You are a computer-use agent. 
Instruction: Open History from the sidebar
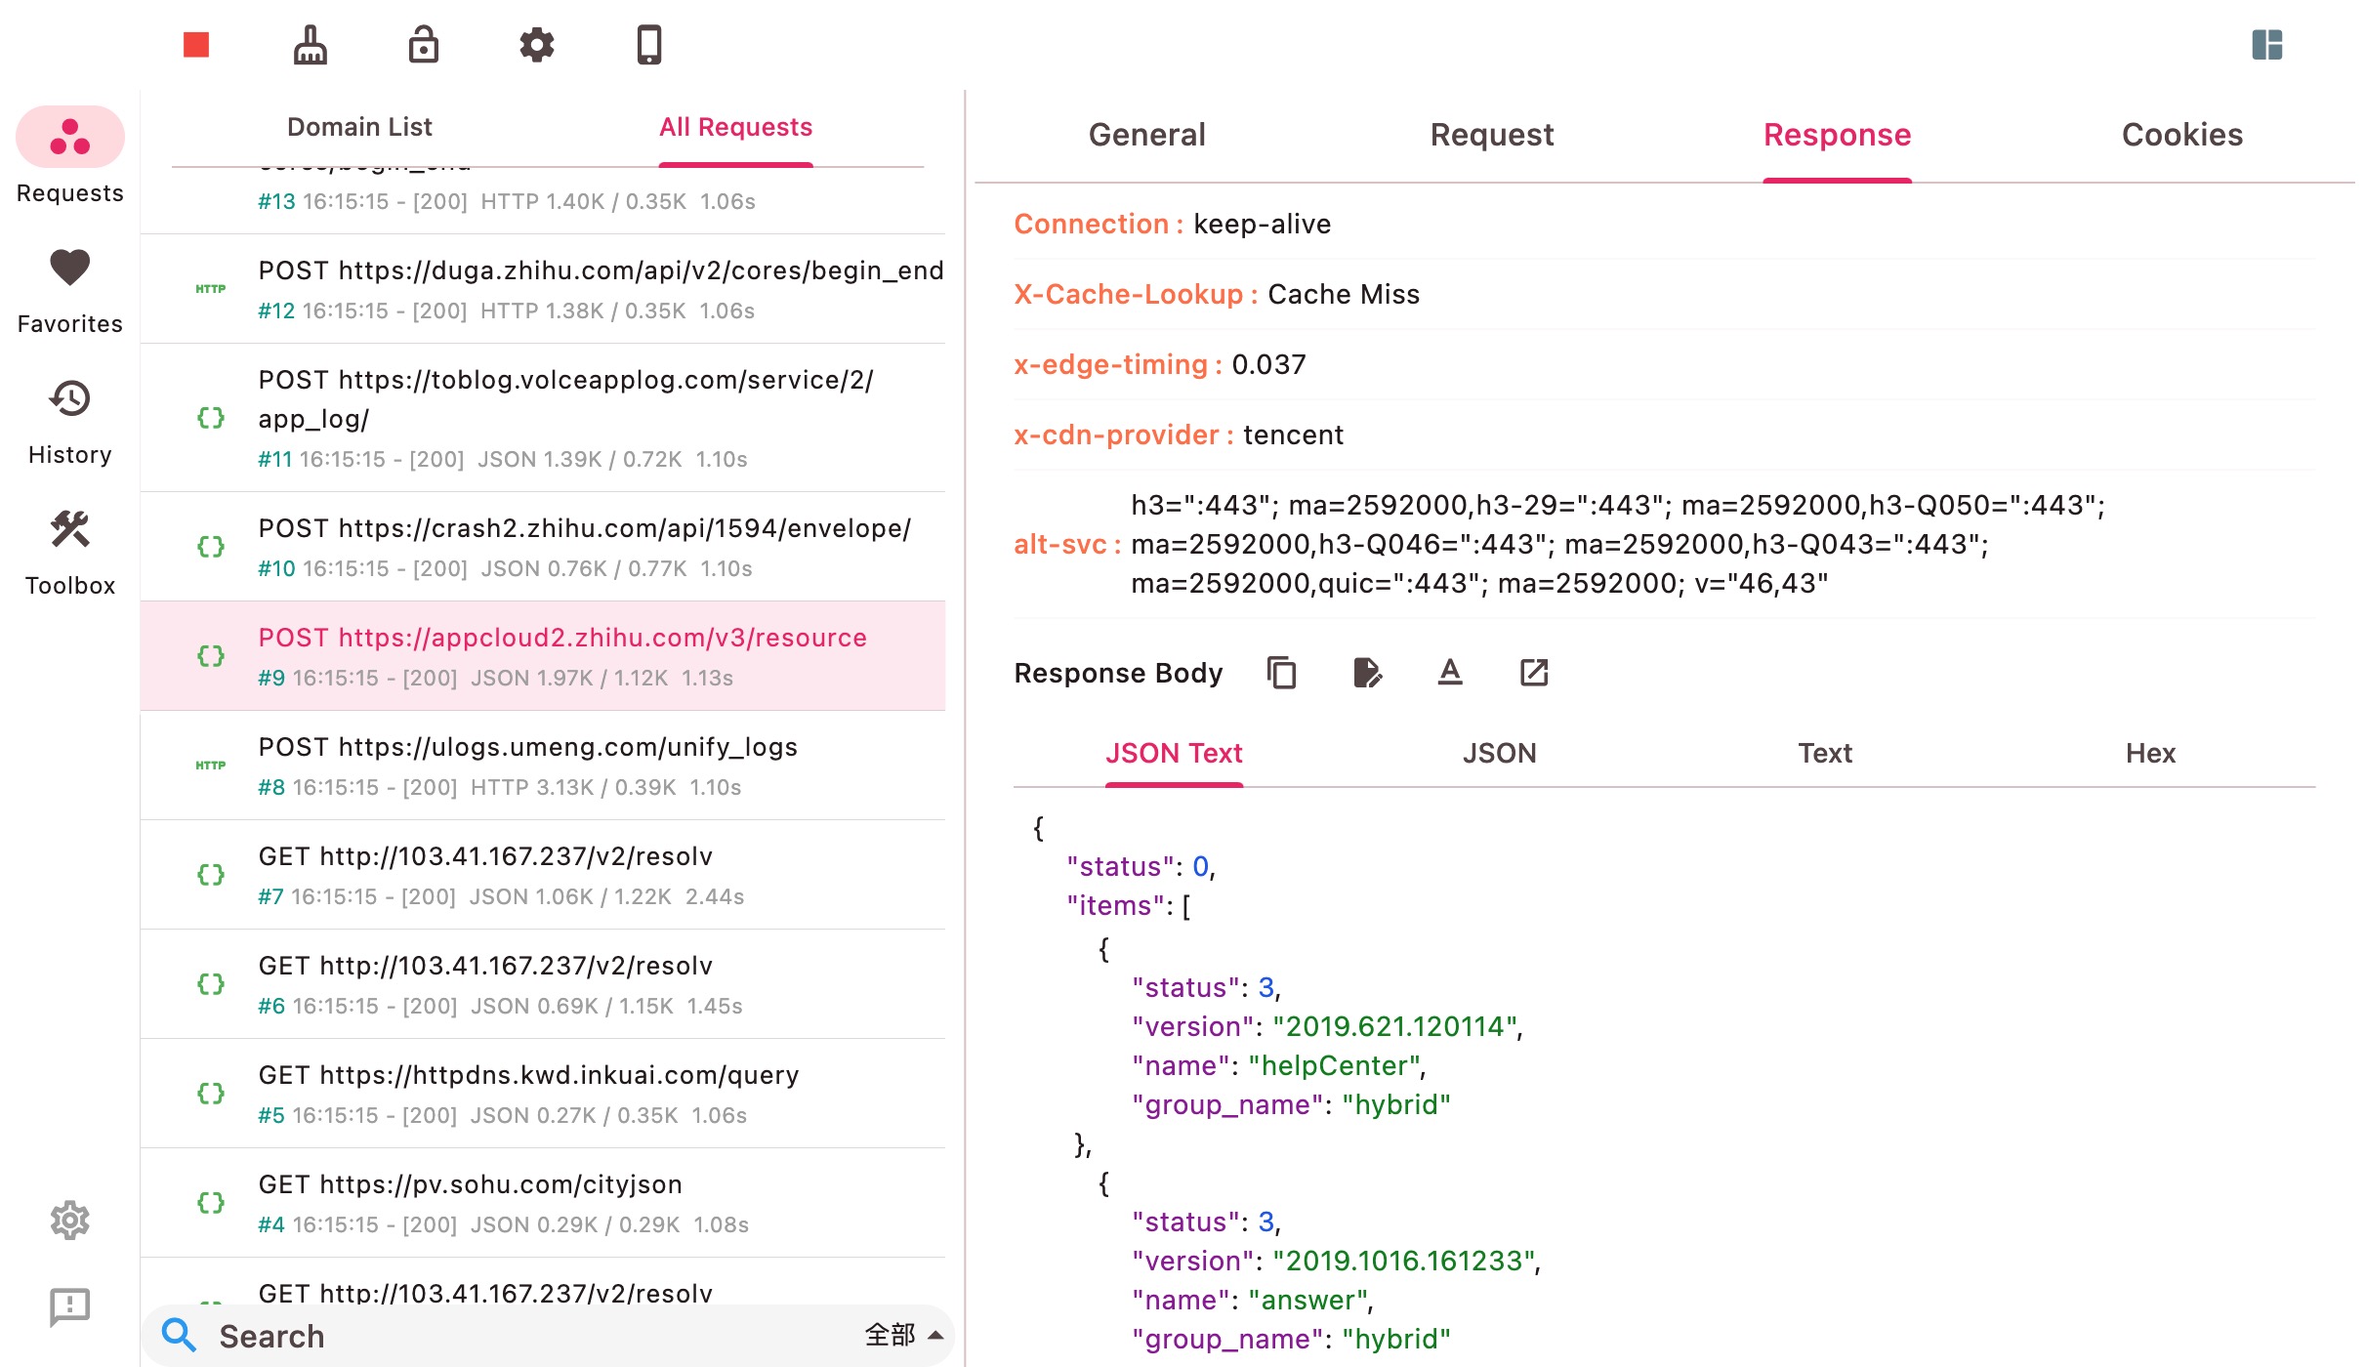69,398
